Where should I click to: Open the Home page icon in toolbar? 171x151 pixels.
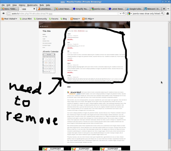click(x=168, y=14)
